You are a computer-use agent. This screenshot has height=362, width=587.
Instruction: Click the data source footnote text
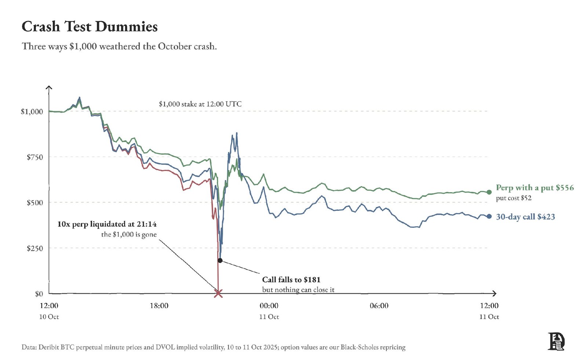[214, 347]
